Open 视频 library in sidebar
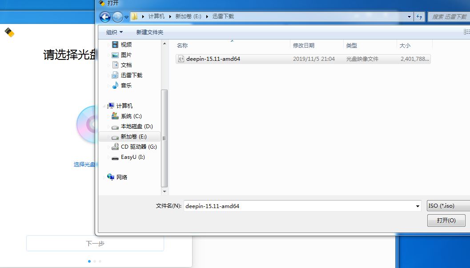 [126, 44]
